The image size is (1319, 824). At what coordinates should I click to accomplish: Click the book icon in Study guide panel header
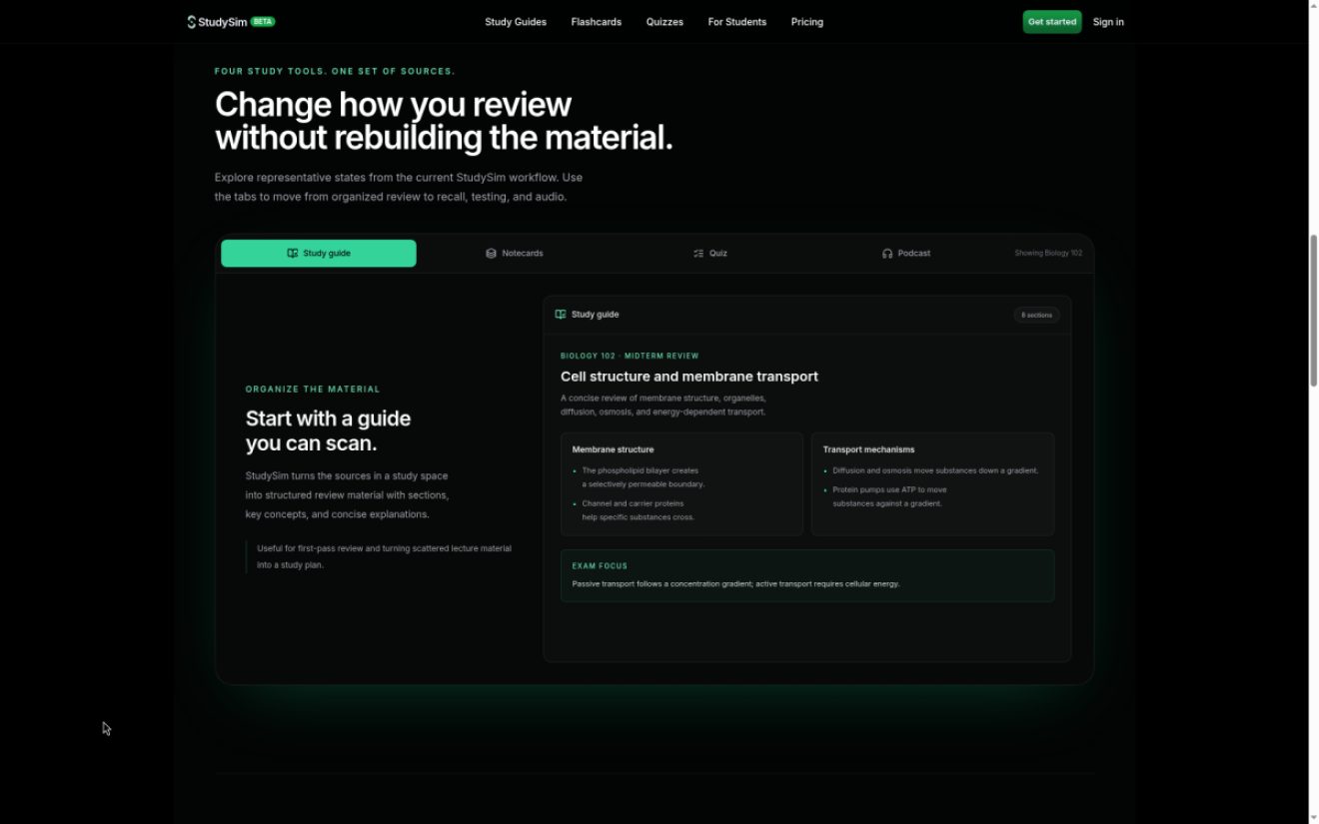[x=561, y=315]
